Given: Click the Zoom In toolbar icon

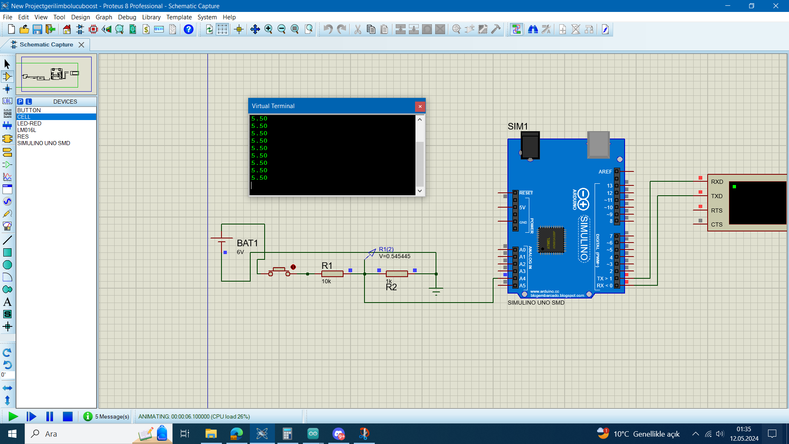Looking at the screenshot, I should tap(269, 29).
